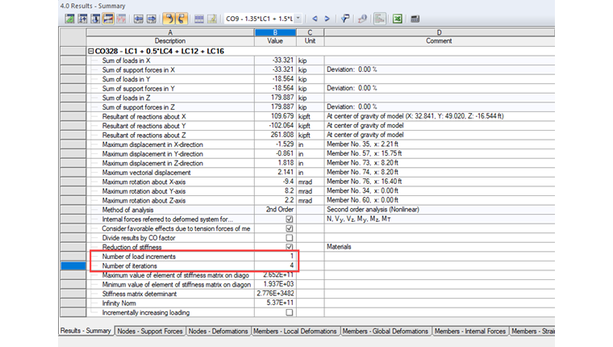The height and width of the screenshot is (347, 613).
Task: Click the third toolbar icon with a down arrow
Action: [x=95, y=19]
